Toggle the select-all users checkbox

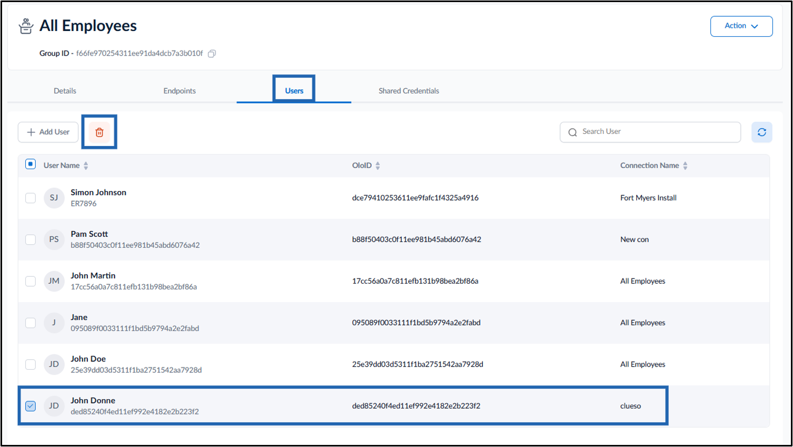(30, 164)
